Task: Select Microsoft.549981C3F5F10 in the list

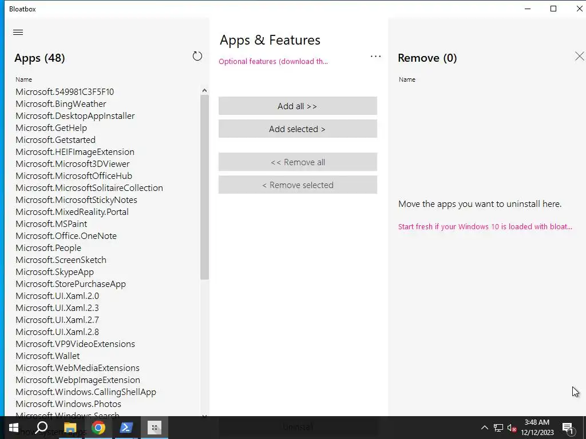Action: point(65,92)
